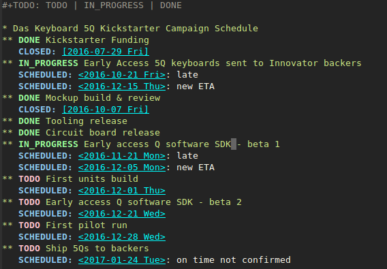
Task: Collapse the Das Keyboard 5Q top-level heading
Action: pyautogui.click(x=5, y=28)
